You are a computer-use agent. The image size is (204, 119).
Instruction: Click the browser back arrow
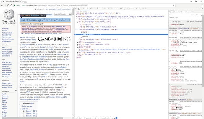pyautogui.click(x=2, y=5)
